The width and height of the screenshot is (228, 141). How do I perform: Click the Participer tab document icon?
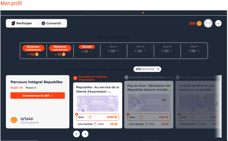[13, 23]
